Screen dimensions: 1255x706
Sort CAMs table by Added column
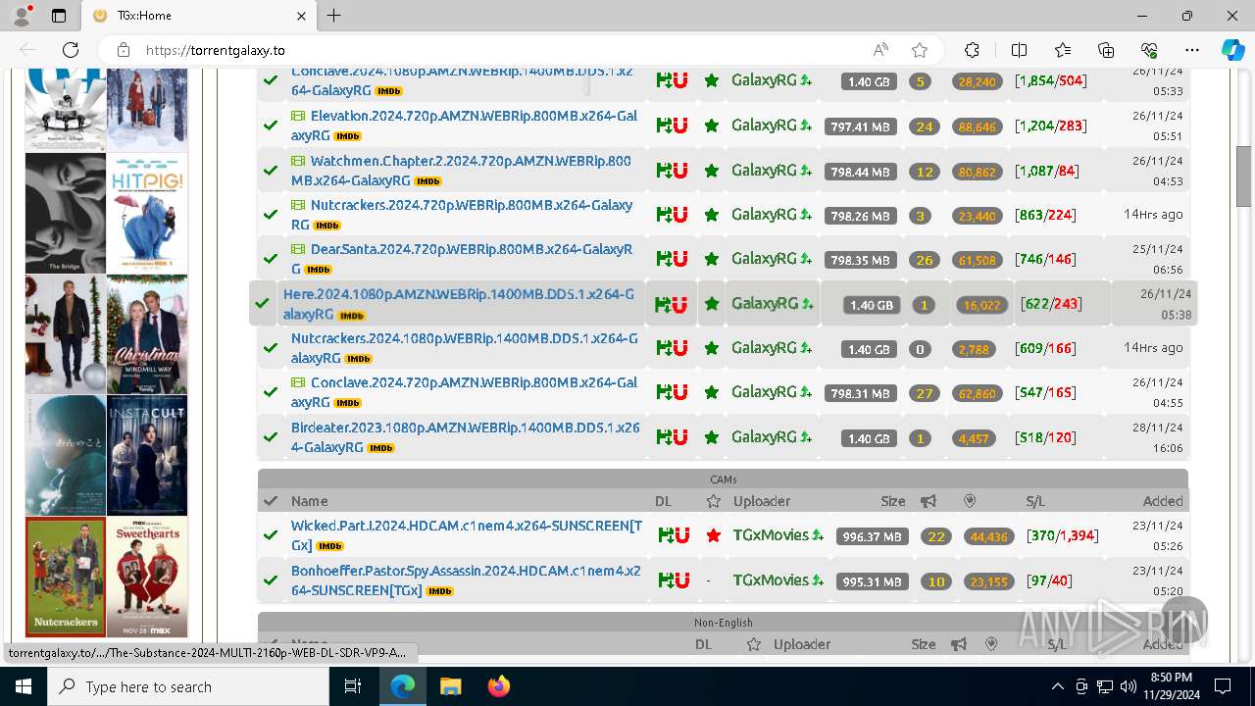[x=1163, y=501]
